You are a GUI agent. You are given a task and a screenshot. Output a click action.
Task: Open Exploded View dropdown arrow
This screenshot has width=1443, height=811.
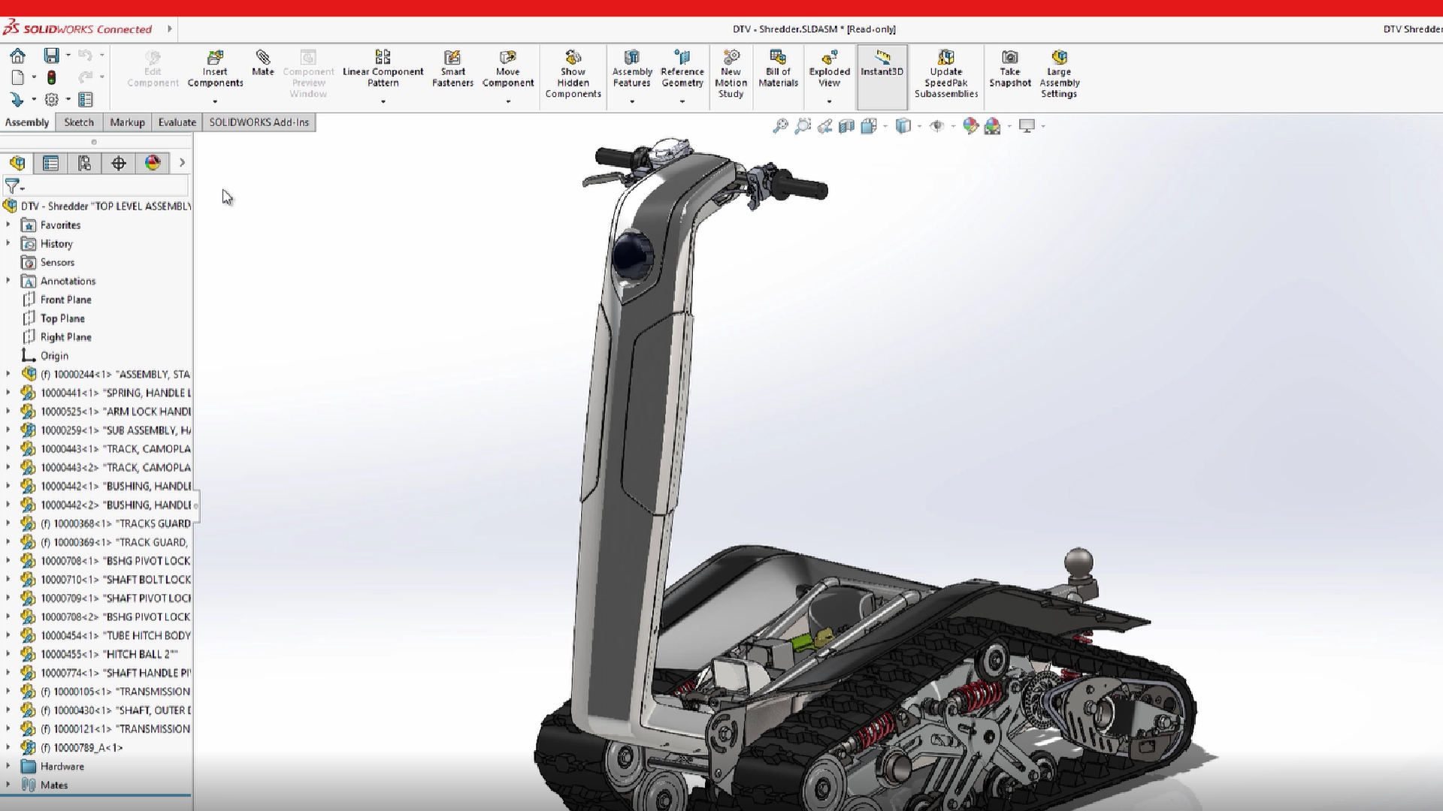point(830,101)
